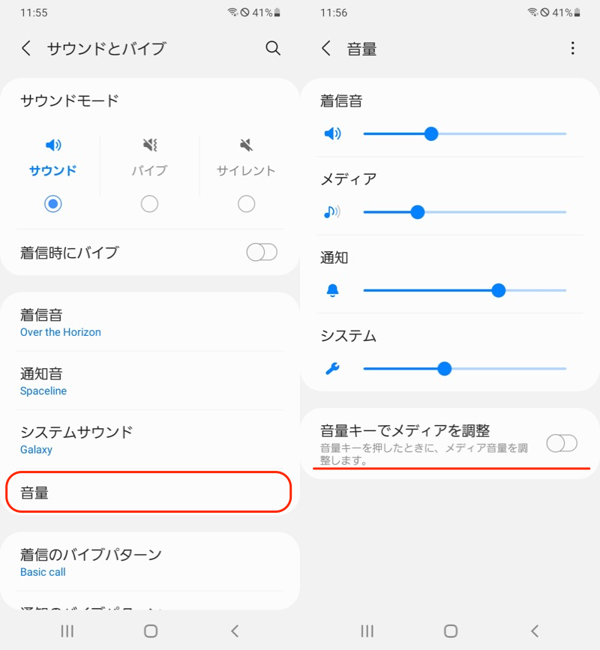Select the サイレント radio button
Image resolution: width=600 pixels, height=650 pixels.
pyautogui.click(x=246, y=204)
